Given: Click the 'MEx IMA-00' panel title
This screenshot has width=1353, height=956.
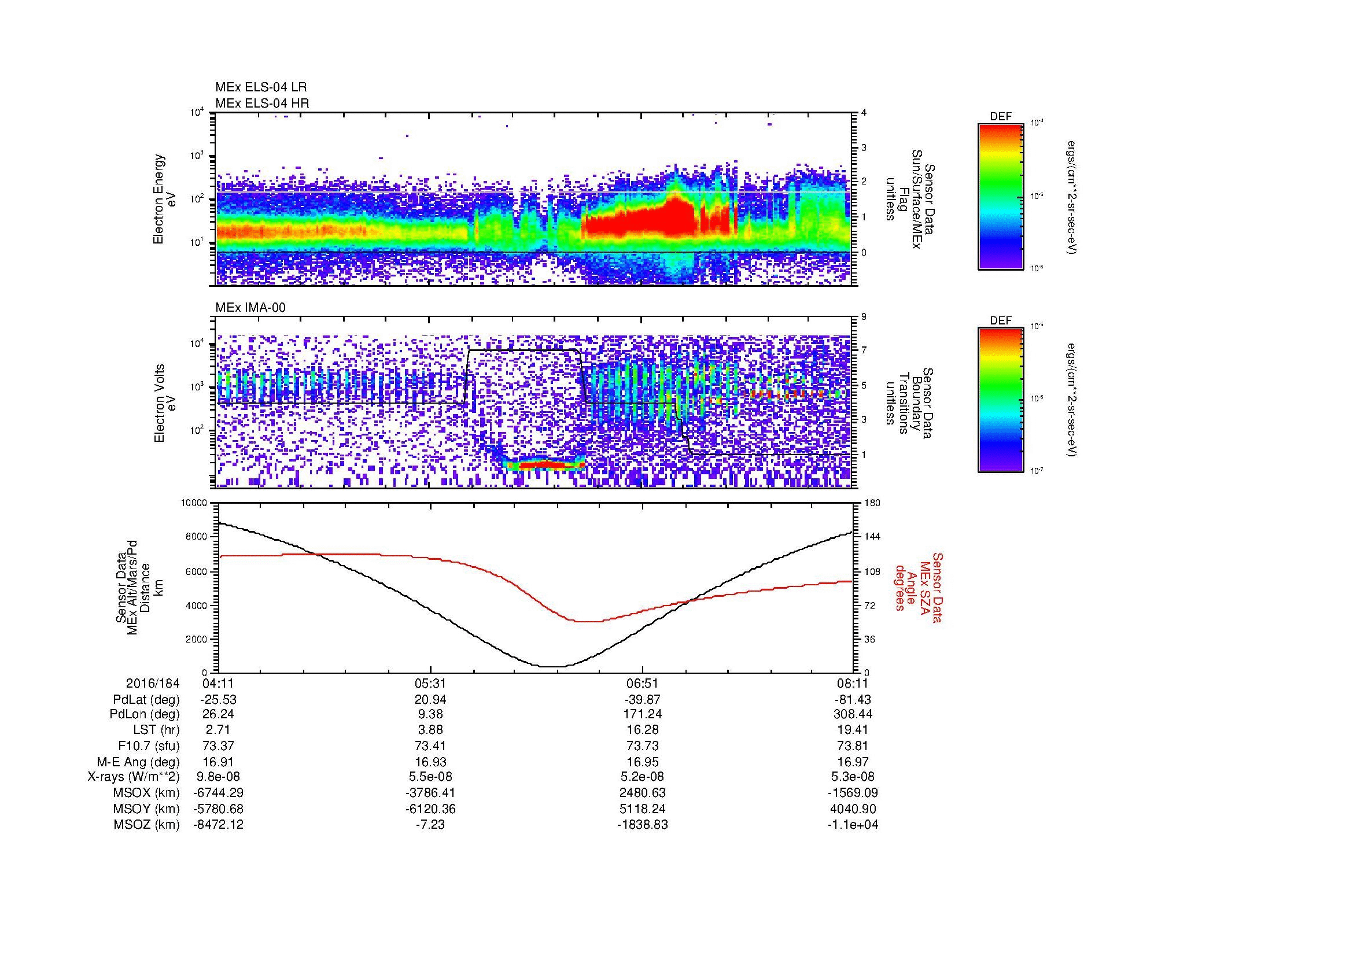Looking at the screenshot, I should point(250,308).
